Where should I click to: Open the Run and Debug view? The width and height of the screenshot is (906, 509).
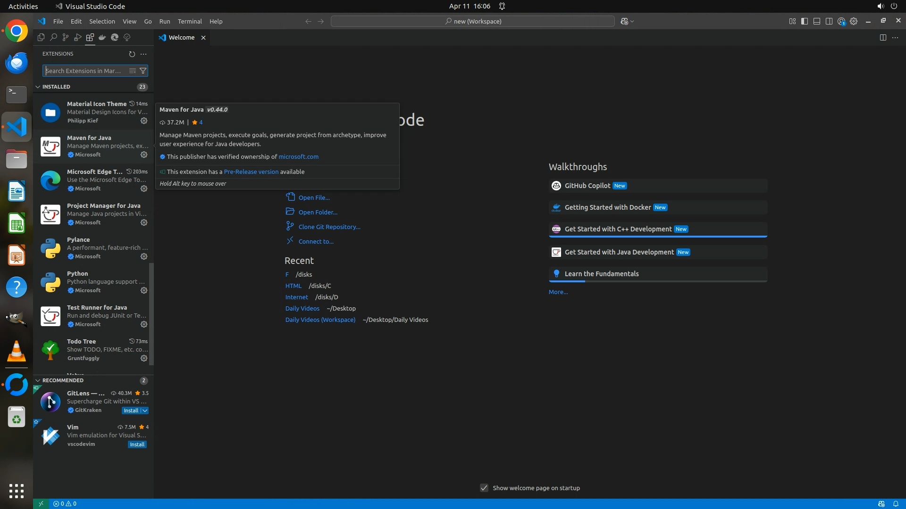coord(78,37)
